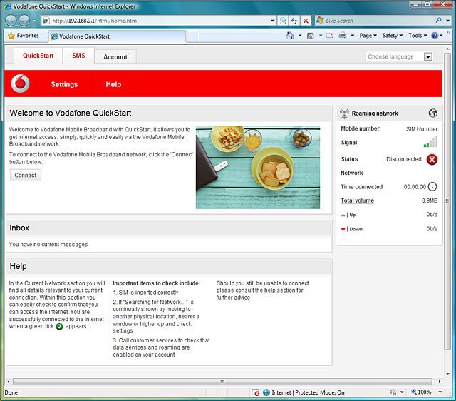
Task: Click the roaming globe icon
Action: click(x=432, y=113)
